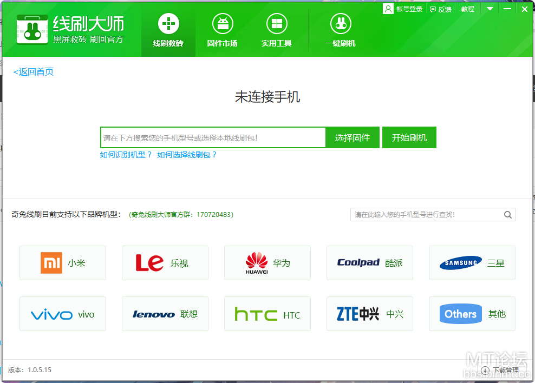Switch to 固件市场 firmware market tab
The width and height of the screenshot is (535, 383).
222,30
